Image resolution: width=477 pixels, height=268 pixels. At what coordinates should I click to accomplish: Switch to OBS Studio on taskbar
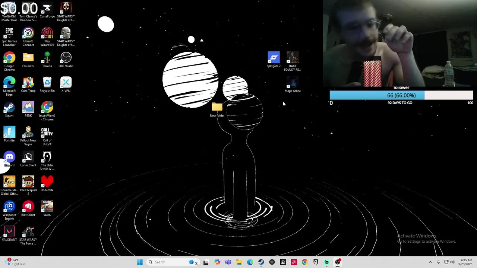coord(338,262)
